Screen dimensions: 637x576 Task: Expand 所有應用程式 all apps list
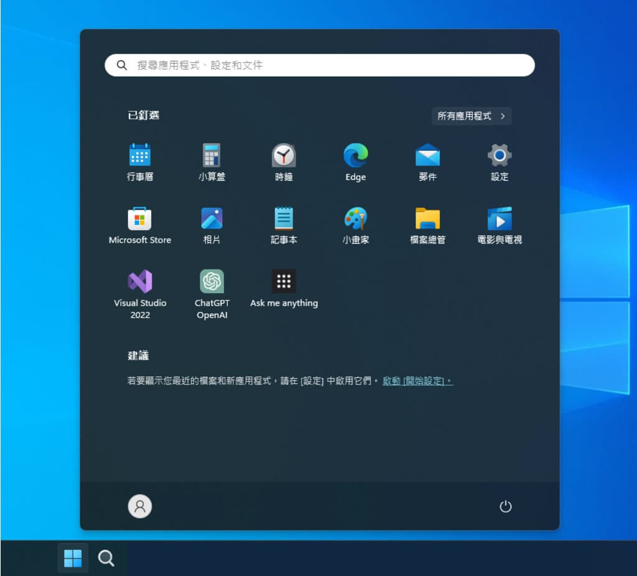(x=472, y=116)
